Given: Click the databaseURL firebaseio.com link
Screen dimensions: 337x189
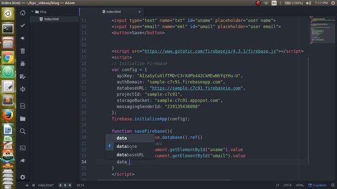Looking at the screenshot, I should pyautogui.click(x=196, y=88).
